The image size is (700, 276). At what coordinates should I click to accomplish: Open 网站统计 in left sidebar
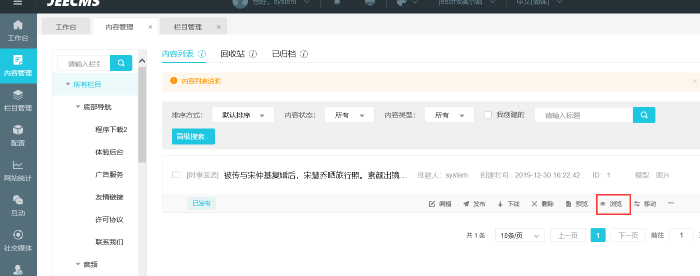(18, 171)
